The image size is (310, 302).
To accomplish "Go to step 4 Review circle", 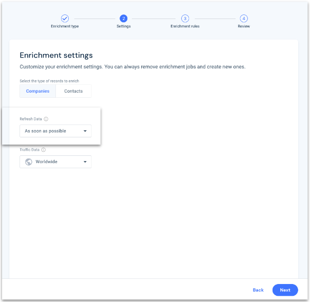I will [x=244, y=19].
